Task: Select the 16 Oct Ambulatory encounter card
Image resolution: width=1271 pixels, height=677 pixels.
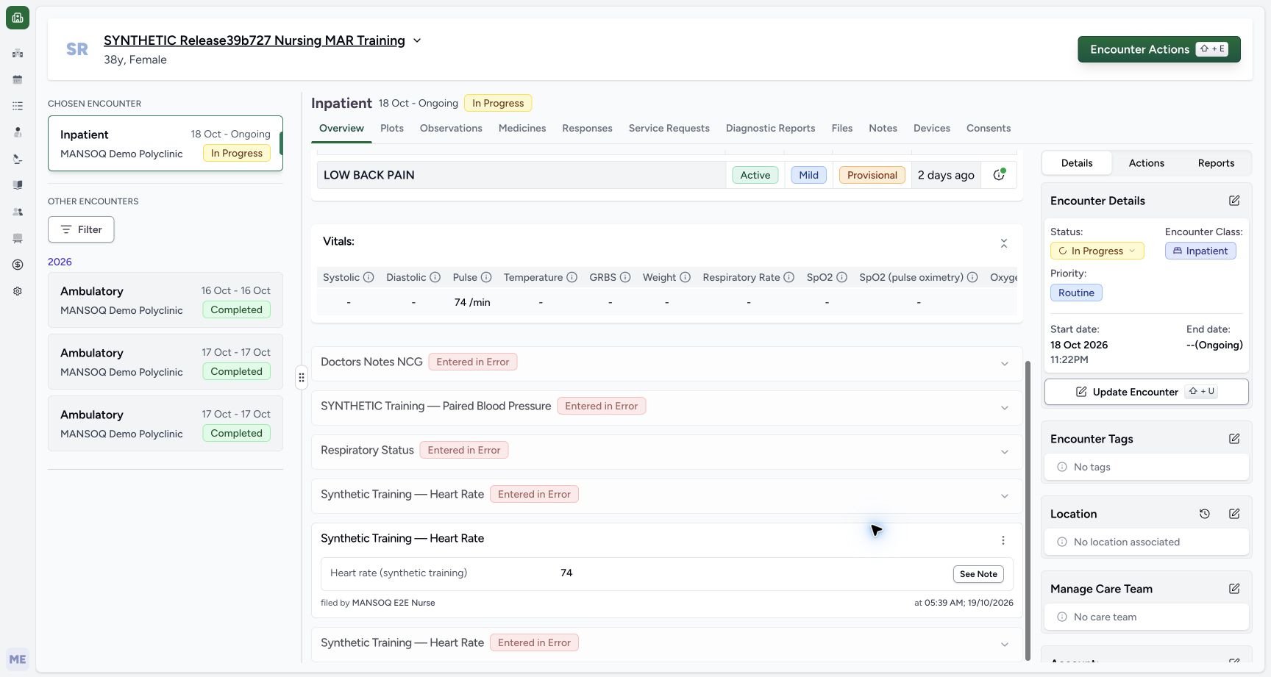Action: pyautogui.click(x=165, y=300)
